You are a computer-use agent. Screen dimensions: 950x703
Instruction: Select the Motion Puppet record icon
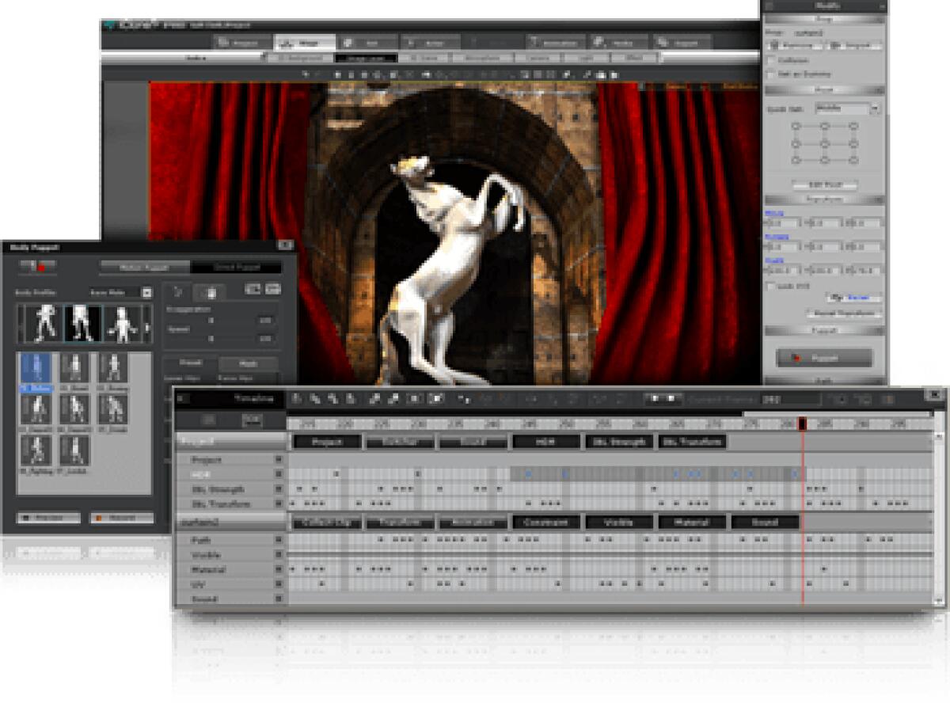(43, 267)
